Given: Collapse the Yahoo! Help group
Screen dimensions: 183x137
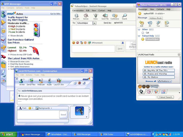Looking at the screenshot, I should click(139, 36).
